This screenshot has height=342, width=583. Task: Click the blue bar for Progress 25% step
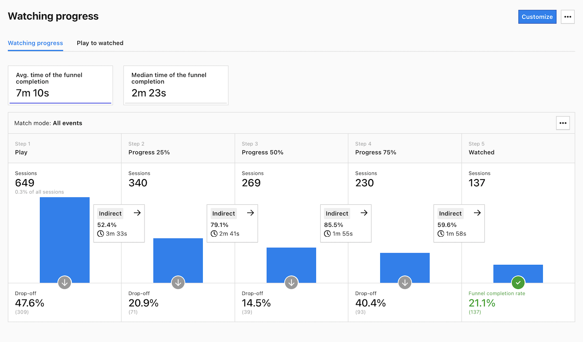tap(178, 261)
